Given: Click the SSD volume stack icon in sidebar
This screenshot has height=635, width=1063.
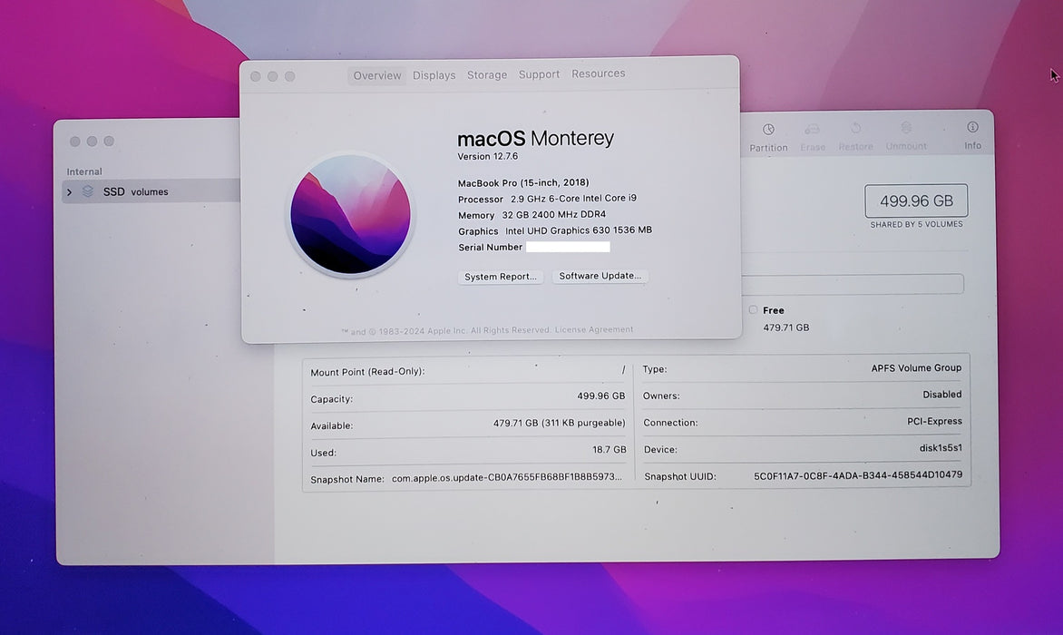Looking at the screenshot, I should click(87, 191).
